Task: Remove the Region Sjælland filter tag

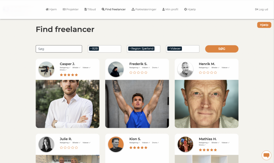Action: click(x=130, y=49)
